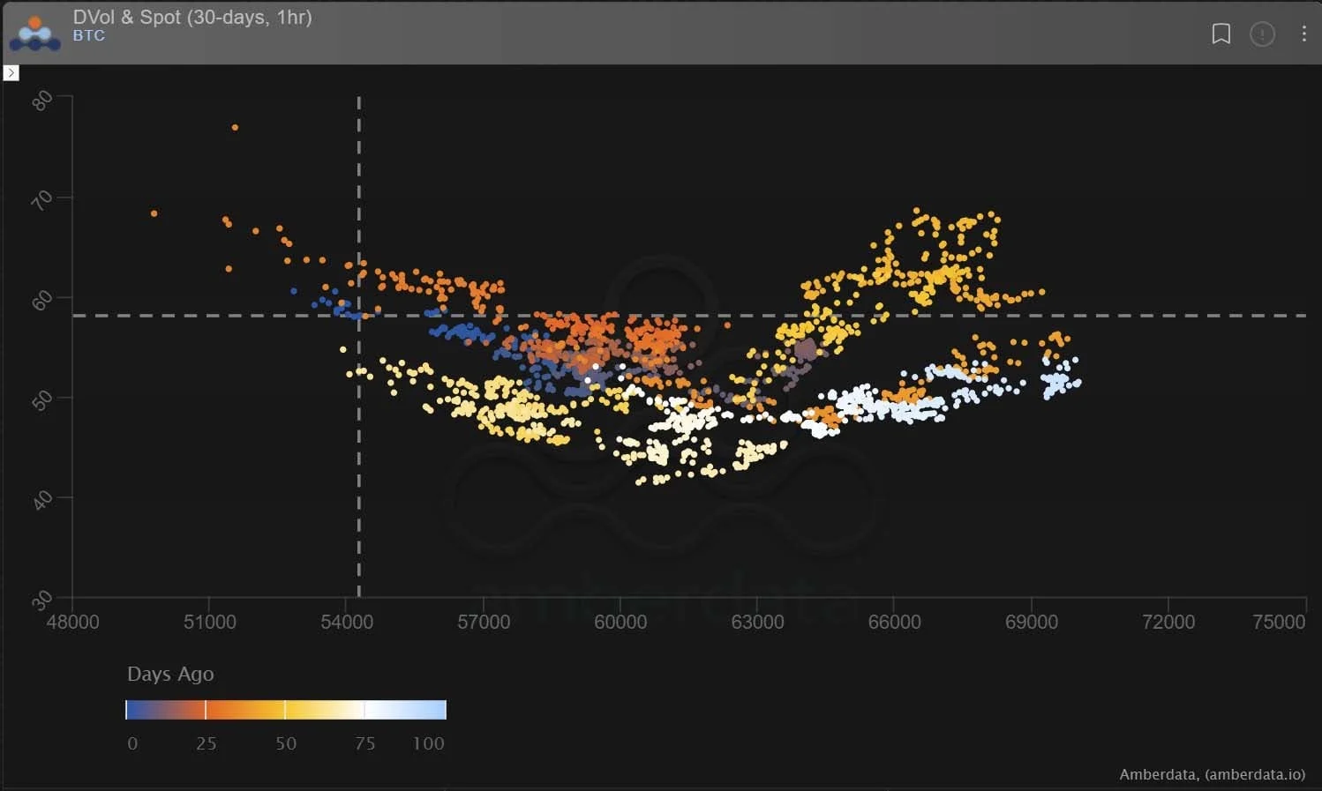The image size is (1322, 791).
Task: Click the 63000 x-axis label
Action: click(x=757, y=622)
